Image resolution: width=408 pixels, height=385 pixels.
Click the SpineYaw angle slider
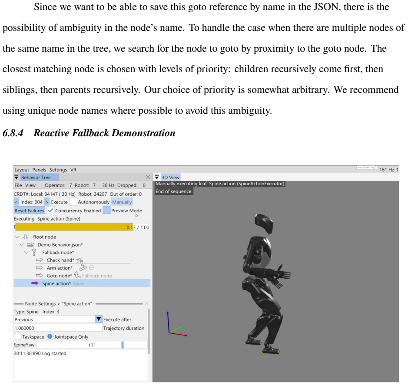pos(92,345)
